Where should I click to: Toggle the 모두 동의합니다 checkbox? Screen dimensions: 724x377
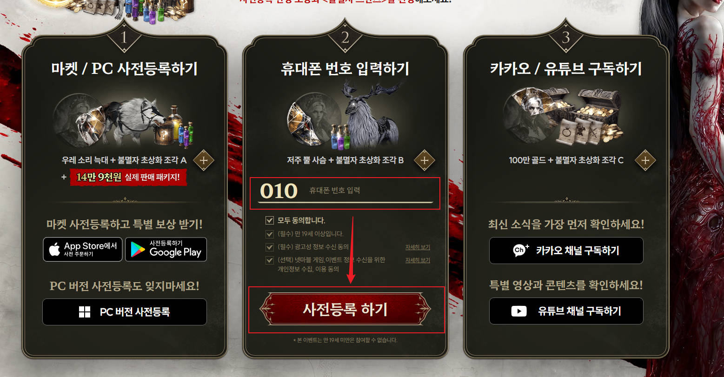coord(269,220)
